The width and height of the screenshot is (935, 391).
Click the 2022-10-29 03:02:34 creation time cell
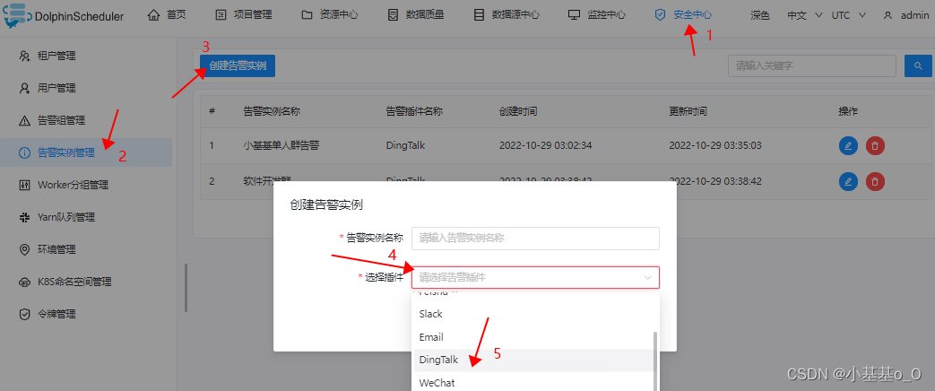click(x=545, y=145)
